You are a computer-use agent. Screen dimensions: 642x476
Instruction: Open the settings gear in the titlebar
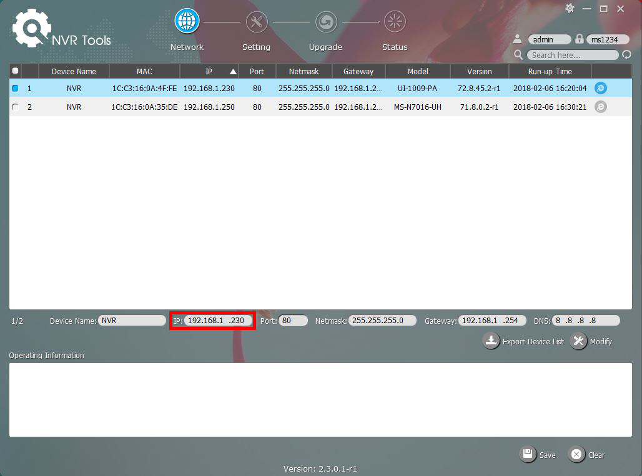coord(569,9)
